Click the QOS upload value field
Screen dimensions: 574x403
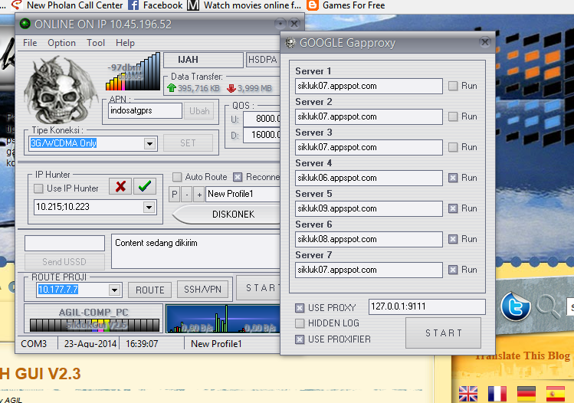click(262, 119)
